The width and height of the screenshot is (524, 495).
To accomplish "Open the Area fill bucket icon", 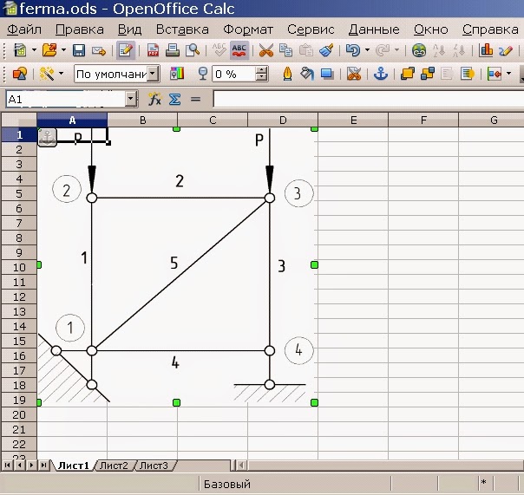I will 307,74.
